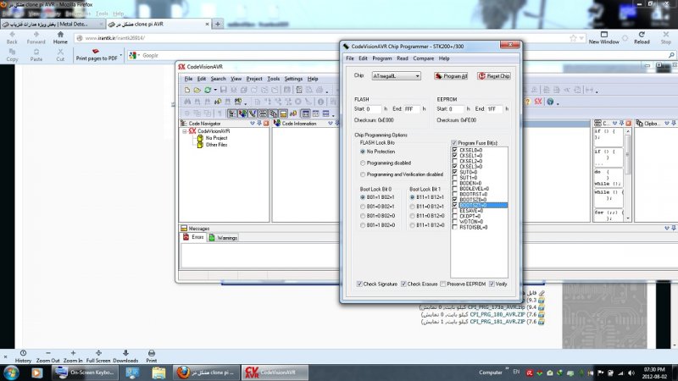Open the CPI_PRG_180_AVR.ZIP download link
678x381 pixels.
[x=497, y=314]
